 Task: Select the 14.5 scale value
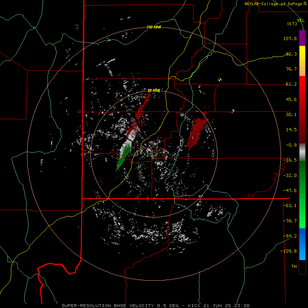tap(291, 130)
